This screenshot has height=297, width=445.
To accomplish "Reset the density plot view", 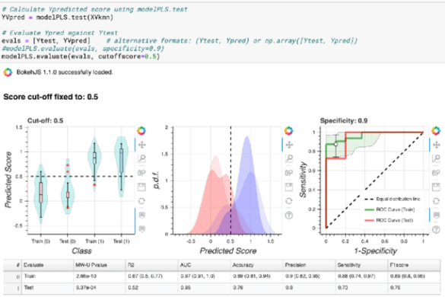I will (289, 201).
